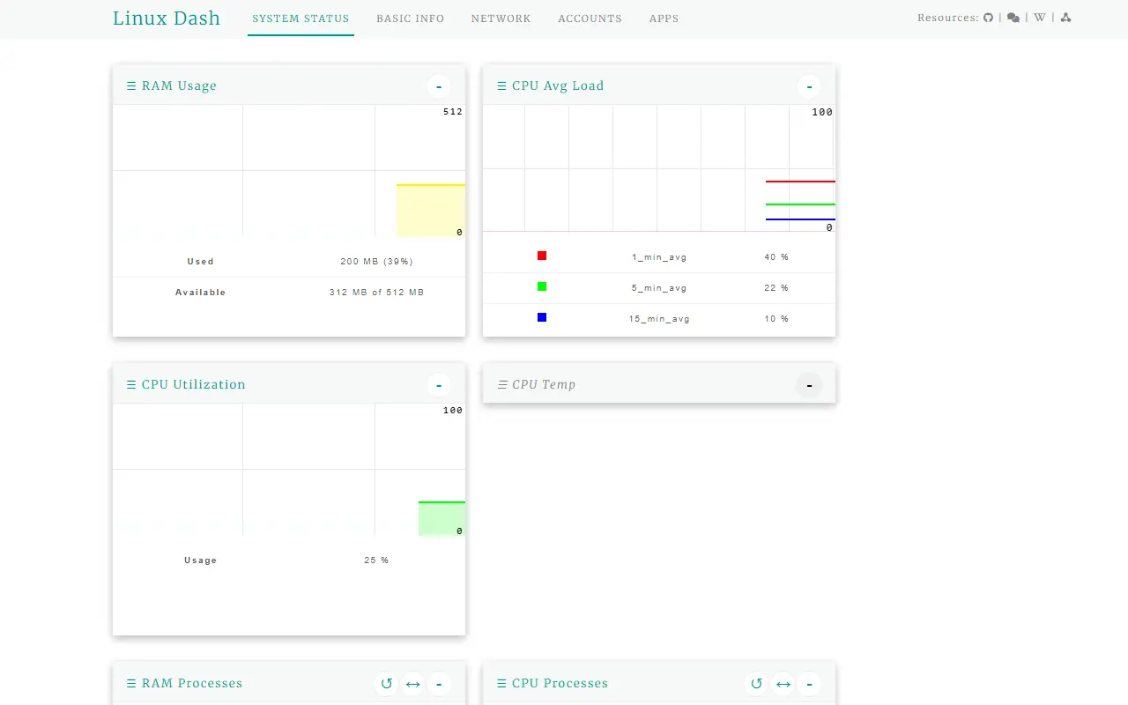Click the blue 15_min_avg legend swatch

click(542, 317)
